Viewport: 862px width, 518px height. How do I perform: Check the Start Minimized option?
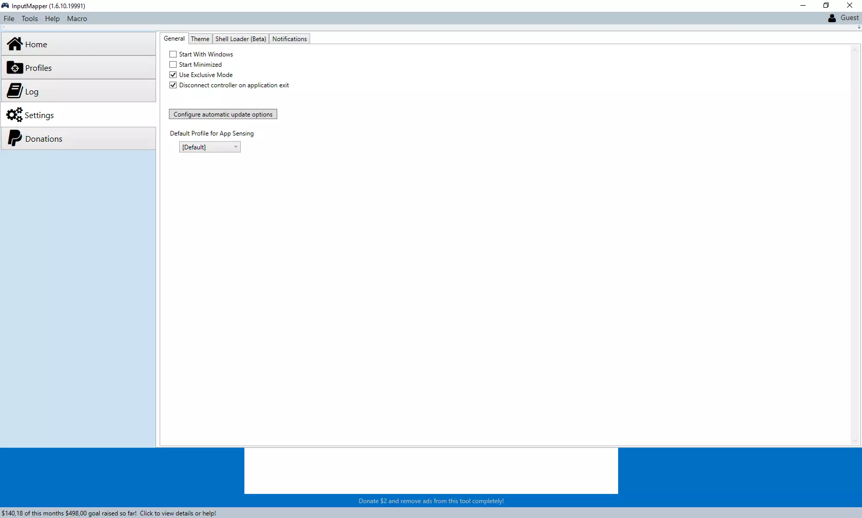(173, 65)
